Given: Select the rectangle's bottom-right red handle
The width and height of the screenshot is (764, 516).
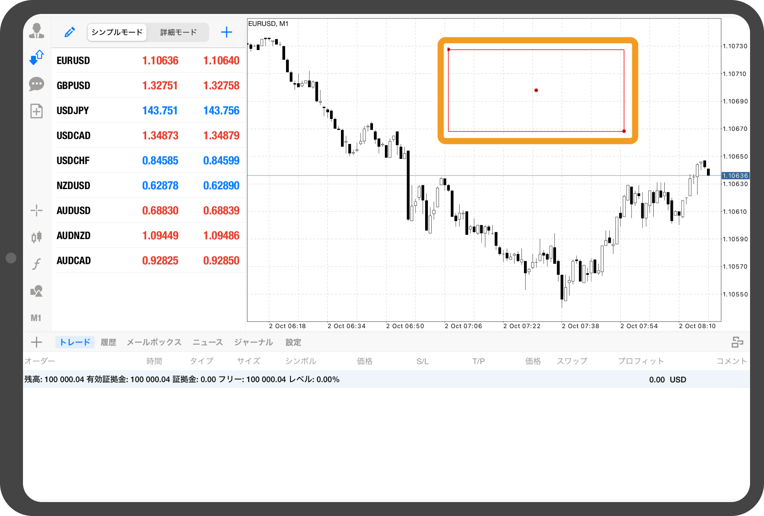Looking at the screenshot, I should pyautogui.click(x=624, y=131).
